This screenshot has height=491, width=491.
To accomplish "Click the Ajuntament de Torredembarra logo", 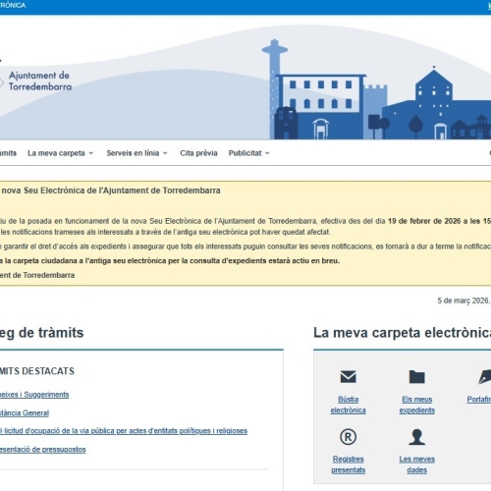I will [x=36, y=81].
